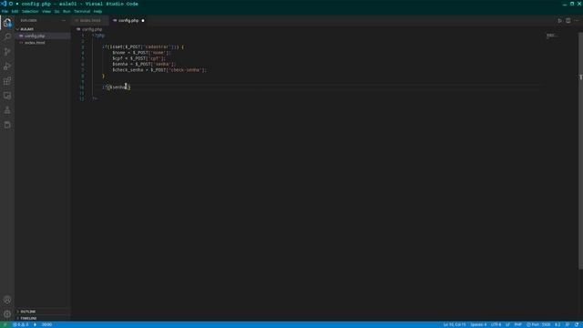Open the Terminal menu
Screen dimensions: 583x328
(x=82, y=12)
